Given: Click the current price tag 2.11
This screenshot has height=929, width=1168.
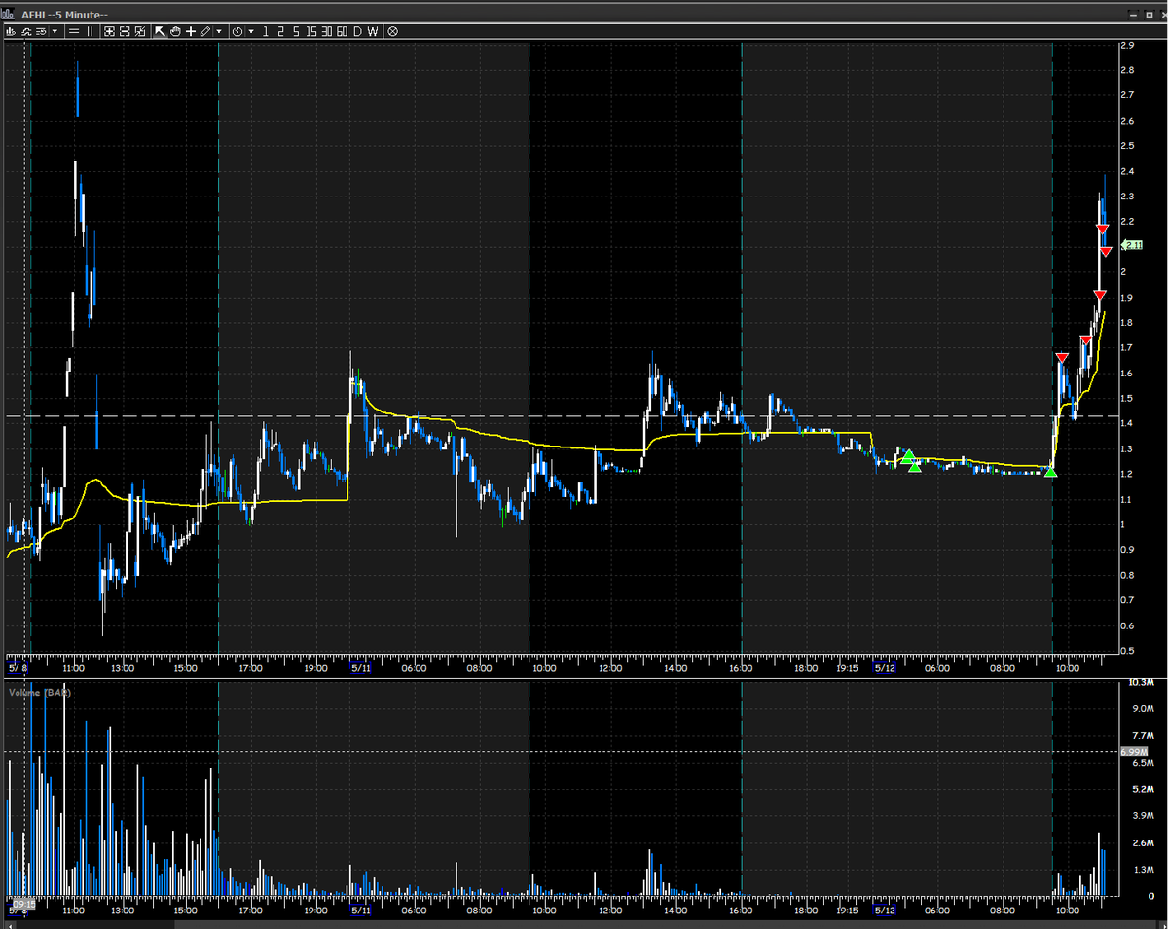Looking at the screenshot, I should click(x=1132, y=245).
